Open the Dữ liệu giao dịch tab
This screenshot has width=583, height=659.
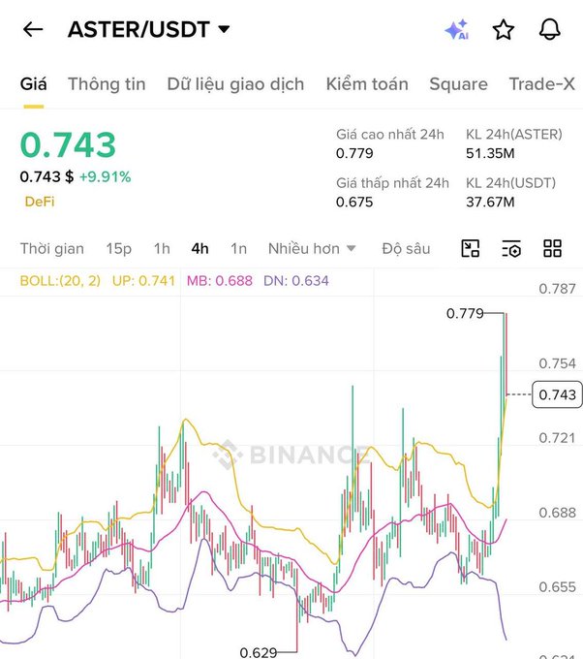(235, 84)
